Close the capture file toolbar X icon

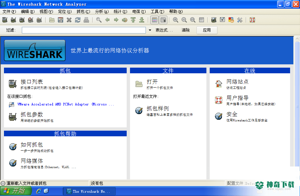pos(69,20)
